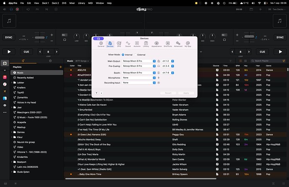The height and width of the screenshot is (187, 289).
Task: Click the Revert button in Devices
Action: (x=168, y=93)
